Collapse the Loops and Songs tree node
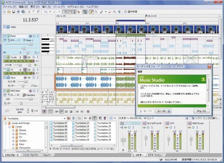Screen dimensions: 224x163 [x=6, y=123]
